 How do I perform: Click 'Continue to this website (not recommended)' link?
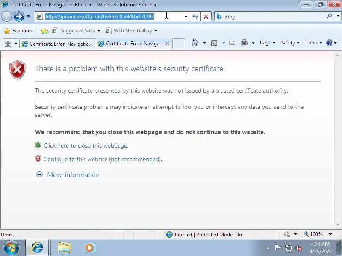(x=103, y=159)
